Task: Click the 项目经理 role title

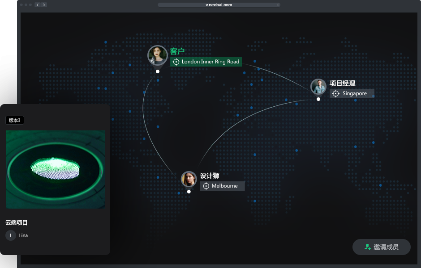Action: point(342,83)
